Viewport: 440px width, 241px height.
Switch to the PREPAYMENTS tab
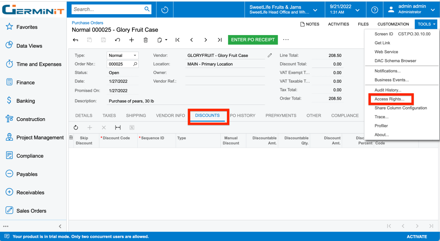coord(281,115)
